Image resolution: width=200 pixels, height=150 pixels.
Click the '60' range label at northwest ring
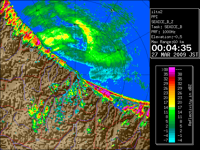tap(37, 10)
